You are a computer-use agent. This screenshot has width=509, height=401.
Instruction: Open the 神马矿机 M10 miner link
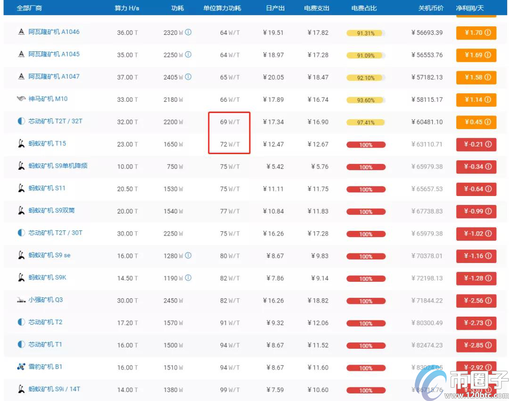point(48,98)
